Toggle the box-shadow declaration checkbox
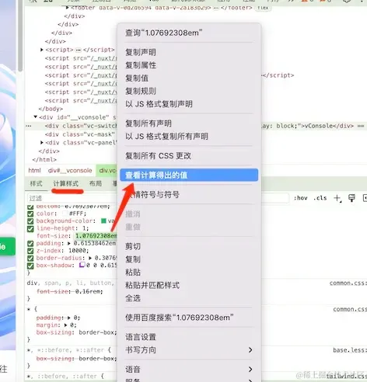 (x=30, y=266)
